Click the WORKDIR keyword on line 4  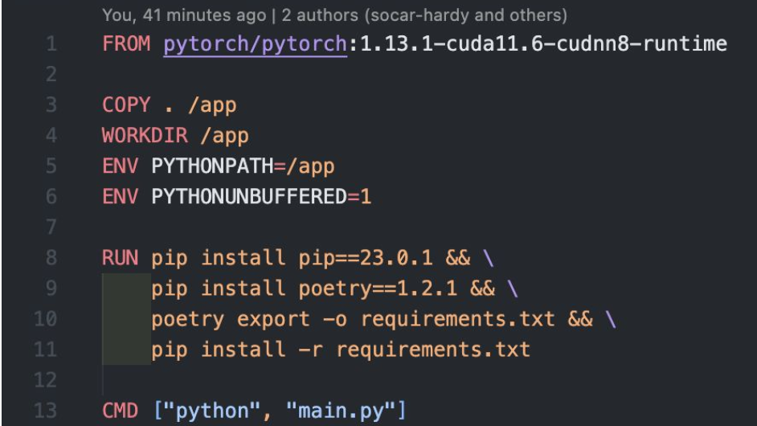click(145, 135)
